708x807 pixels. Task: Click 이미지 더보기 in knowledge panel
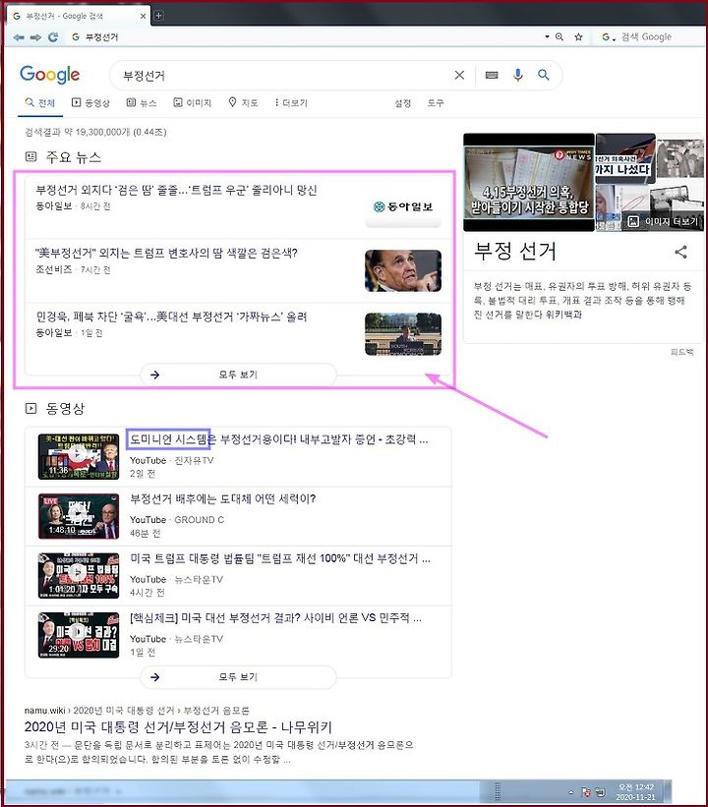[x=664, y=221]
